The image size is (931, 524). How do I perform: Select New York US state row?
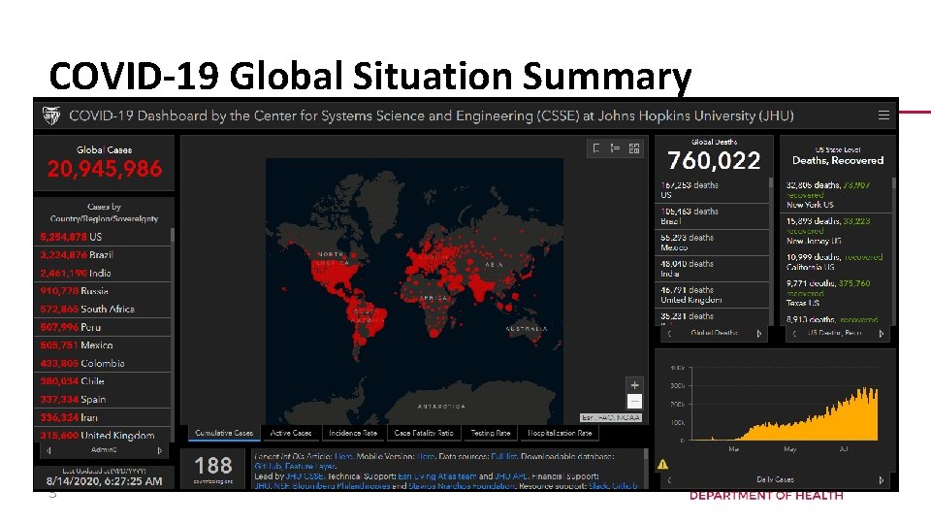click(x=836, y=195)
